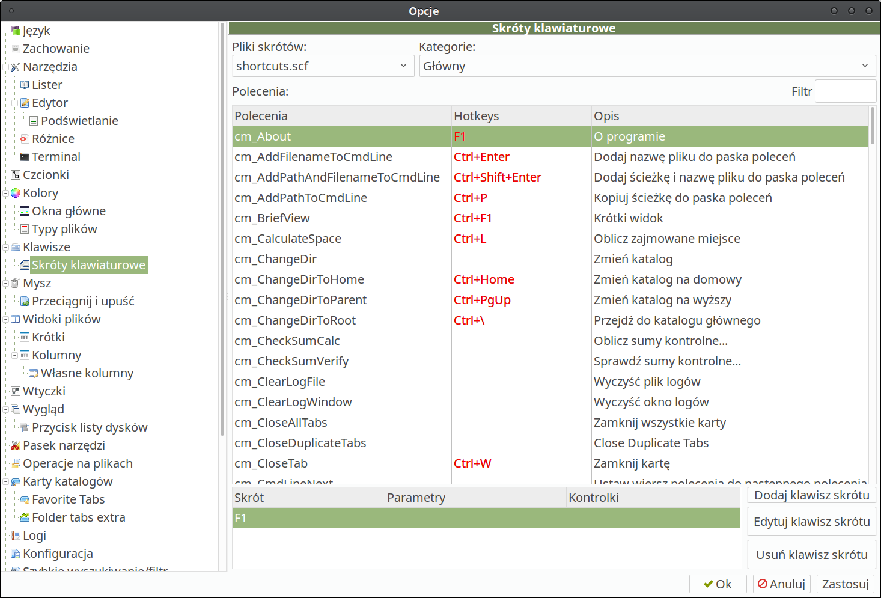Collapse the Edytor tree node
This screenshot has width=881, height=598.
pos(14,103)
